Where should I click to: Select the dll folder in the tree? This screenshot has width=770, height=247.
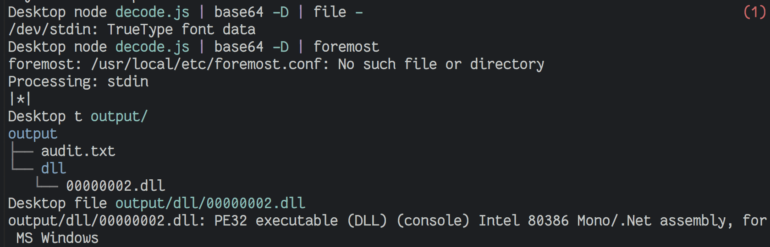tap(54, 168)
